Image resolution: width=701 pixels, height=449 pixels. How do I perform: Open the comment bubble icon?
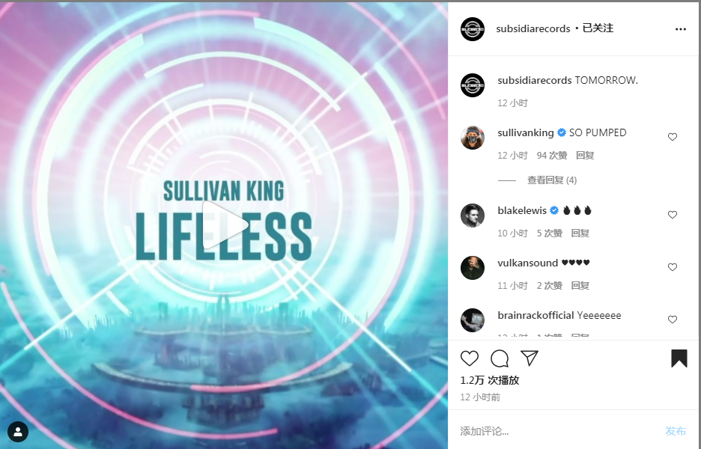point(500,358)
